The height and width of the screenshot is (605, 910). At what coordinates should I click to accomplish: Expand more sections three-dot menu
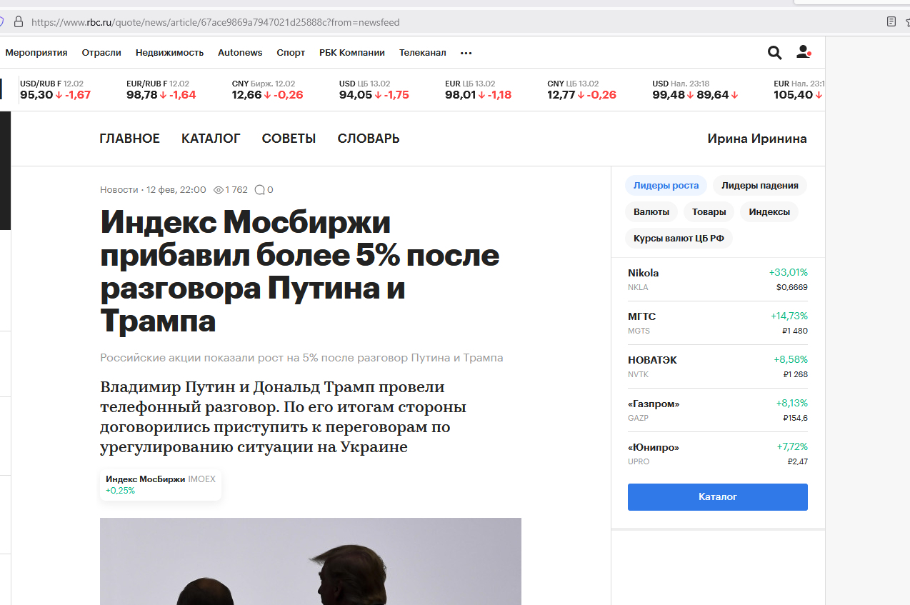[x=466, y=53]
